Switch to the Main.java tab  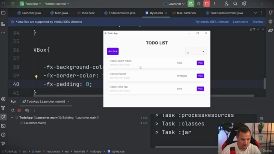(x=59, y=13)
